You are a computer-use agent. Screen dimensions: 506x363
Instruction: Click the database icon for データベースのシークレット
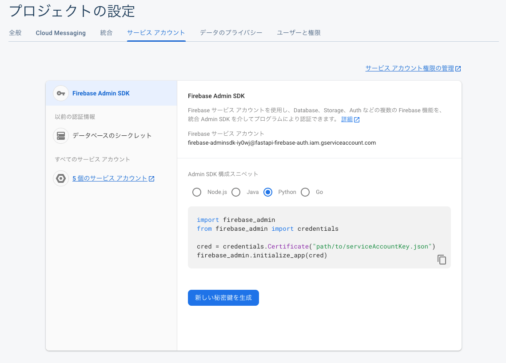point(61,135)
